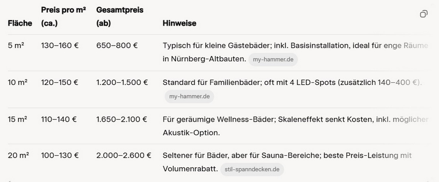Screen dimensions: 439x182
Task: Open the stil-spanndecken.de source link
Action: point(252,169)
